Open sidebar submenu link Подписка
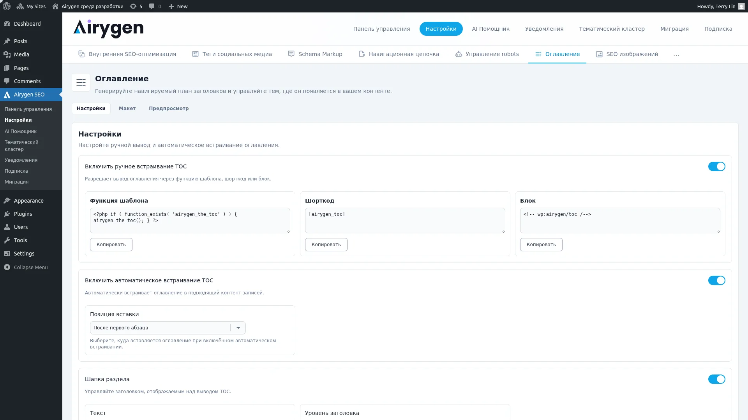Image resolution: width=748 pixels, height=420 pixels. click(16, 171)
